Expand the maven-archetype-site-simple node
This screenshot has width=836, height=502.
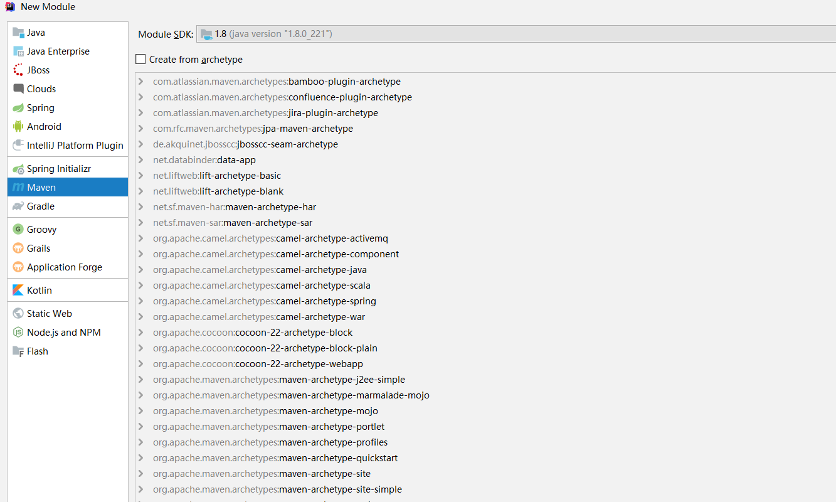[140, 489]
